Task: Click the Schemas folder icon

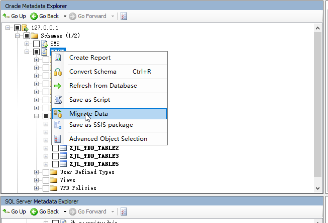Action: coord(34,36)
